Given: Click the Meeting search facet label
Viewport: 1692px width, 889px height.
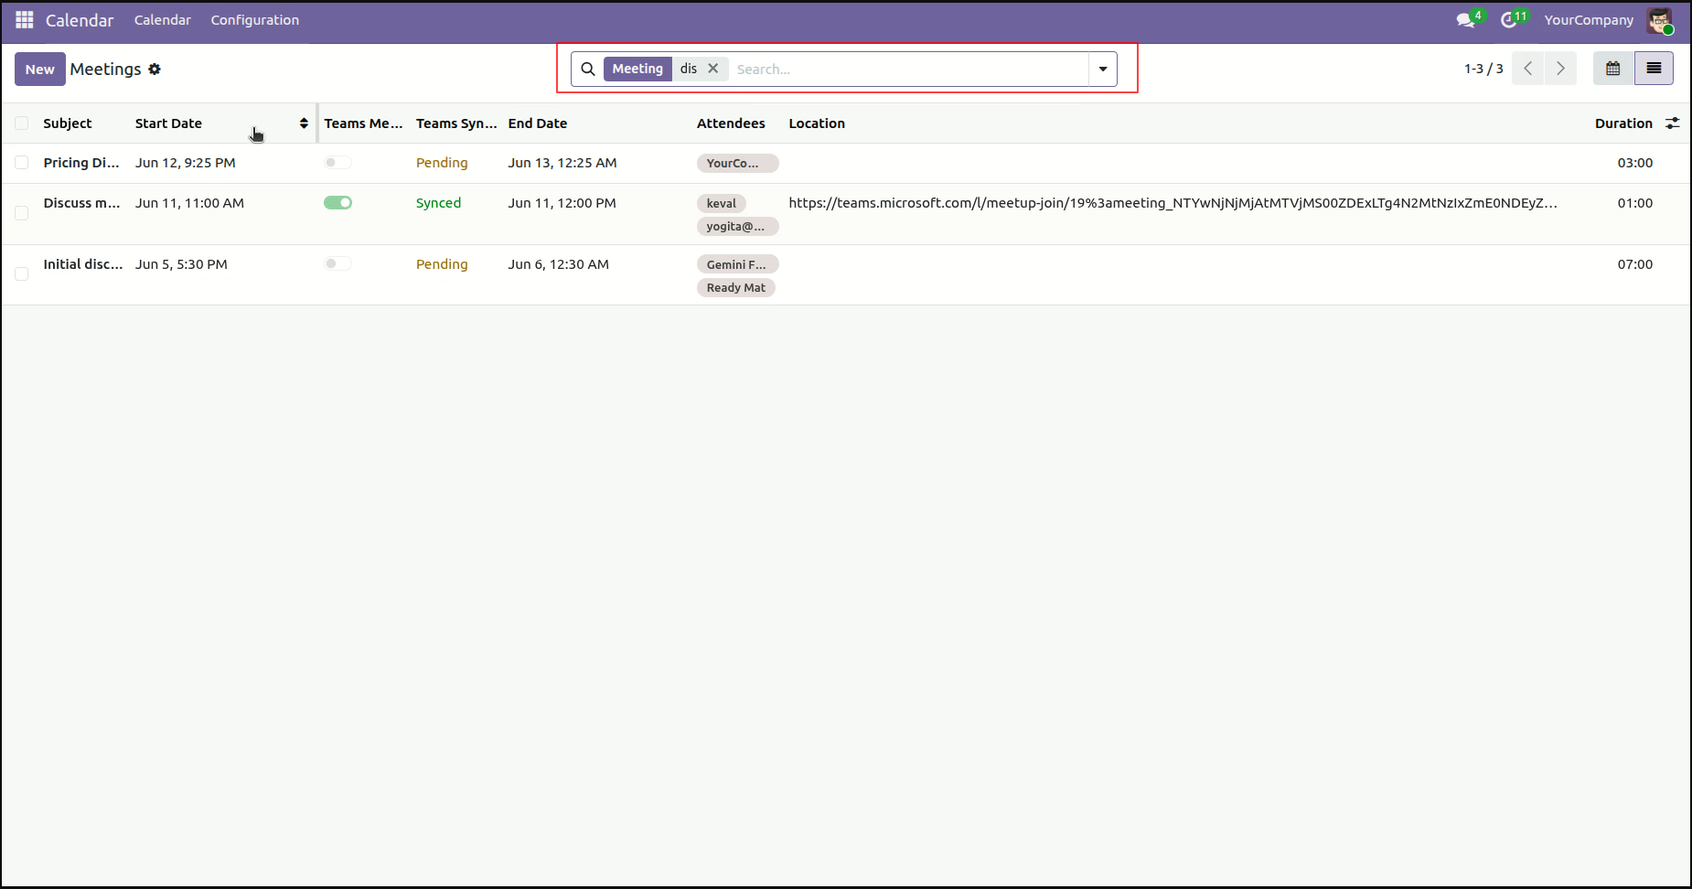Looking at the screenshot, I should point(637,69).
